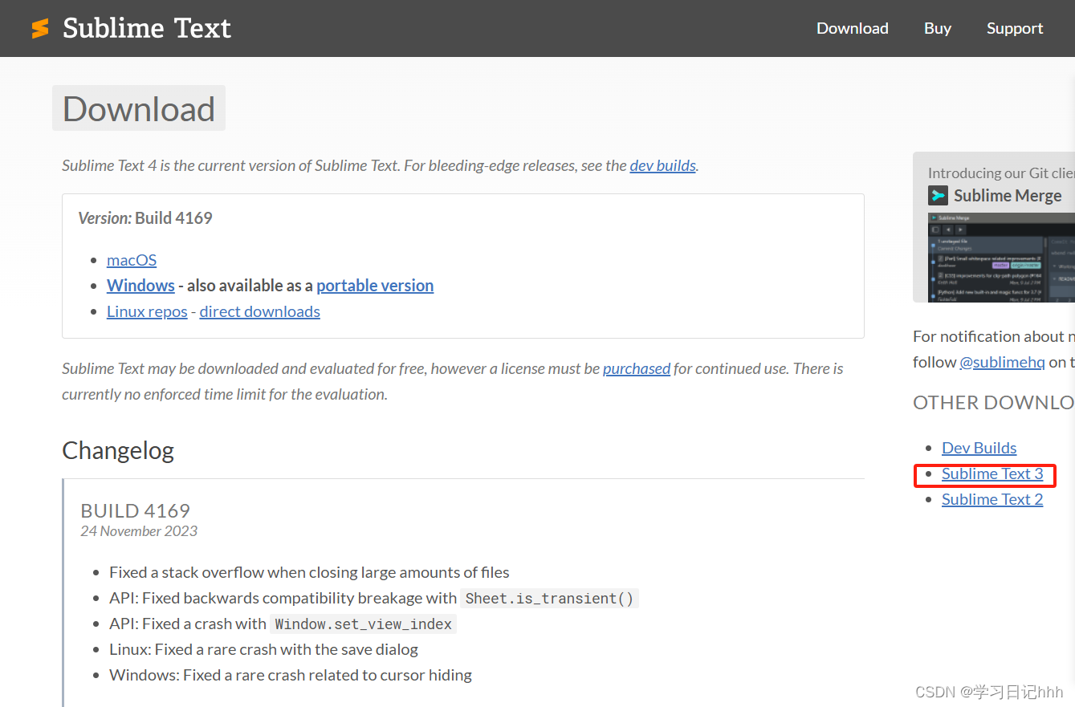Open the Linux repos link

147,311
